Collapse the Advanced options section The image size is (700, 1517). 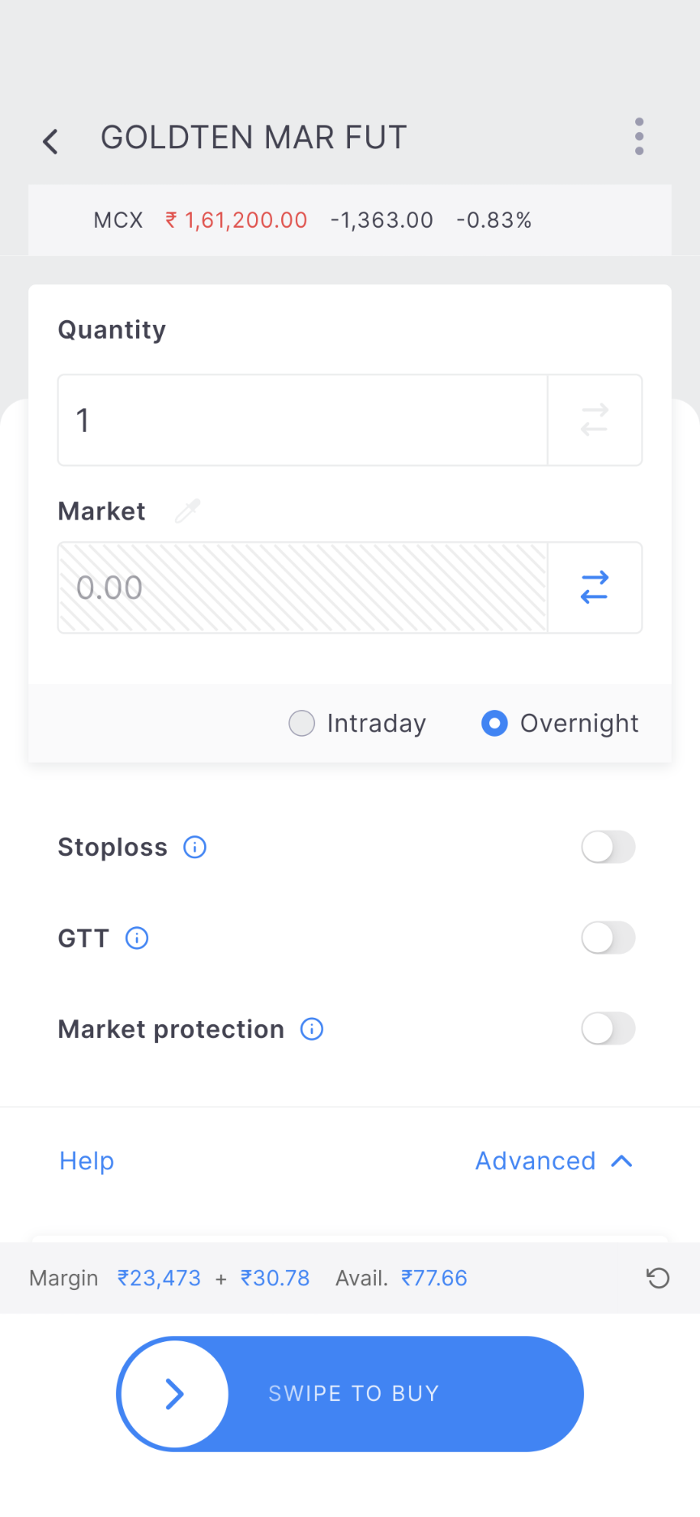tap(553, 1160)
